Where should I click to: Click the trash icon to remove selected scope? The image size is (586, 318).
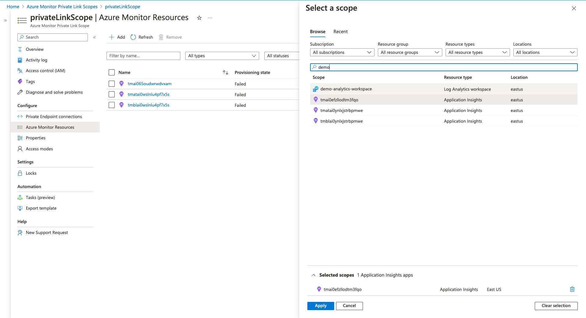coord(572,289)
